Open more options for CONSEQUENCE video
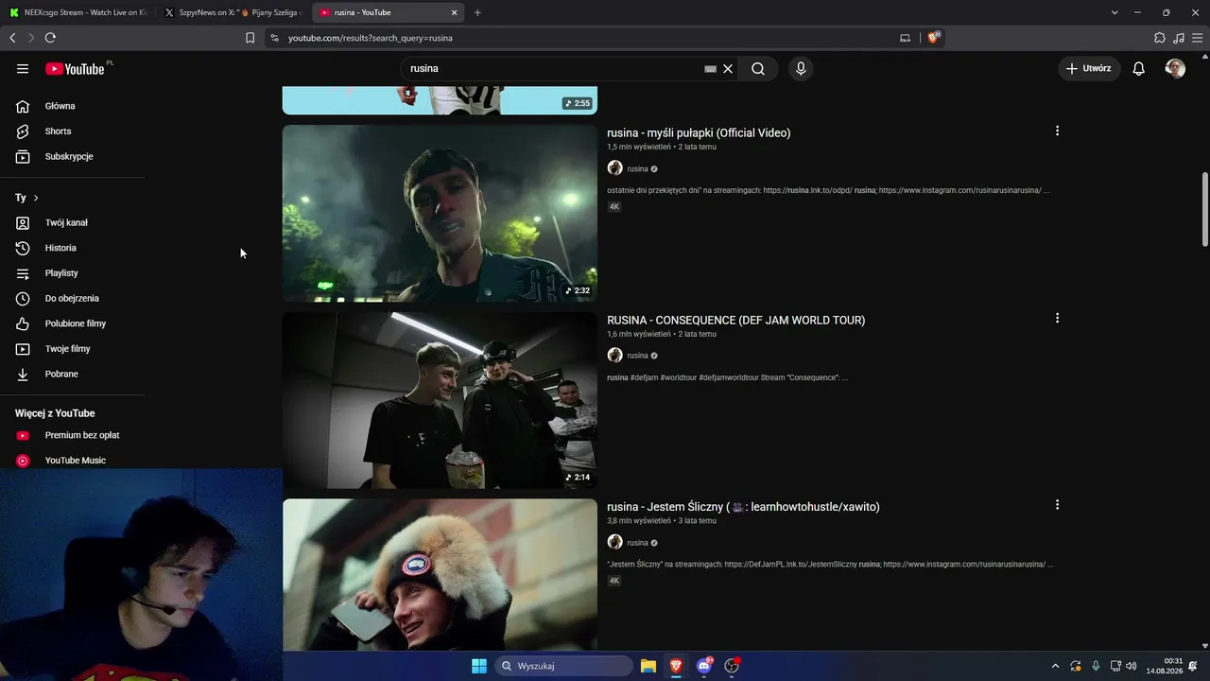The height and width of the screenshot is (681, 1210). [1057, 319]
